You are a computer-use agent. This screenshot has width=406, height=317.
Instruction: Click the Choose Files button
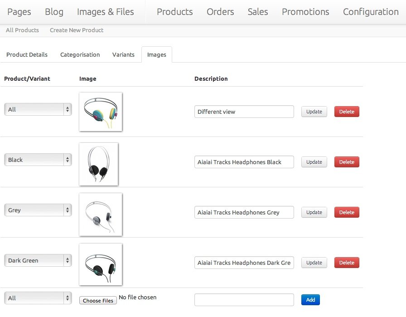point(98,300)
